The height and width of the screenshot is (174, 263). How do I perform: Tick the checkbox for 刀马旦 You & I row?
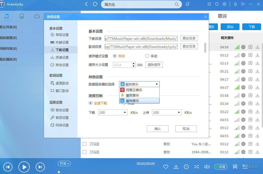(85, 144)
